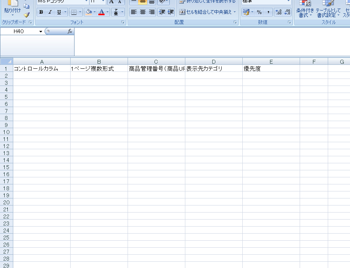The image size is (350, 268).
Task: Click the Name Box showing H40
Action: pos(19,31)
